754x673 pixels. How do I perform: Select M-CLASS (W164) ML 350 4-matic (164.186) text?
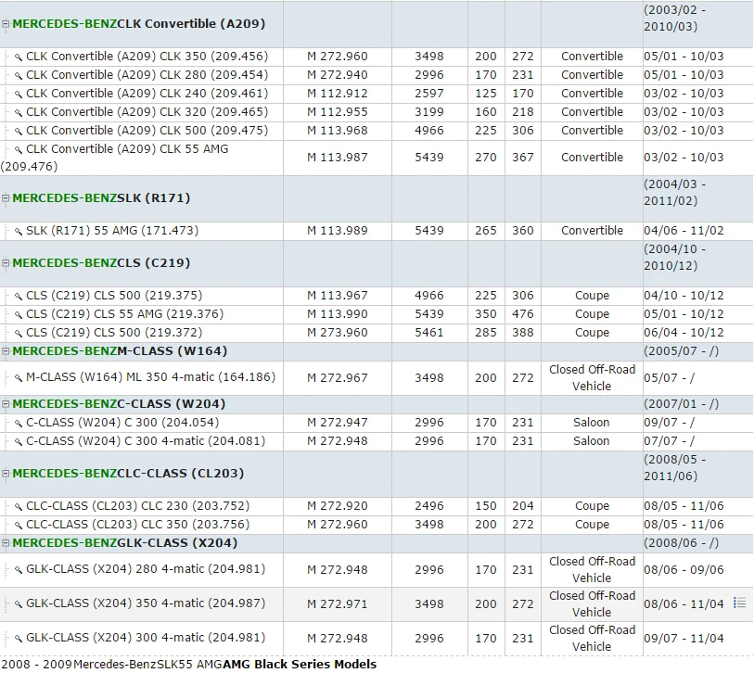(151, 377)
